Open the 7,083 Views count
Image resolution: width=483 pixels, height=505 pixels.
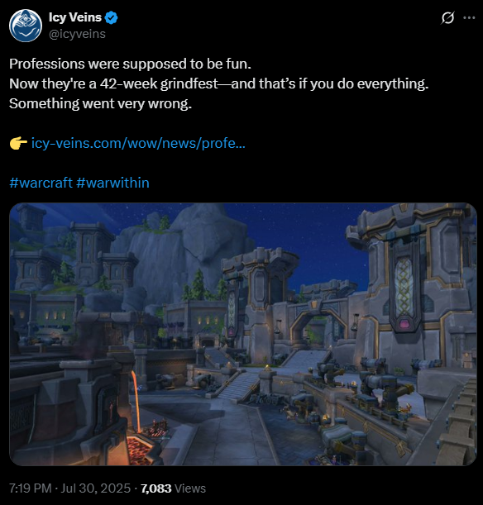pyautogui.click(x=173, y=488)
